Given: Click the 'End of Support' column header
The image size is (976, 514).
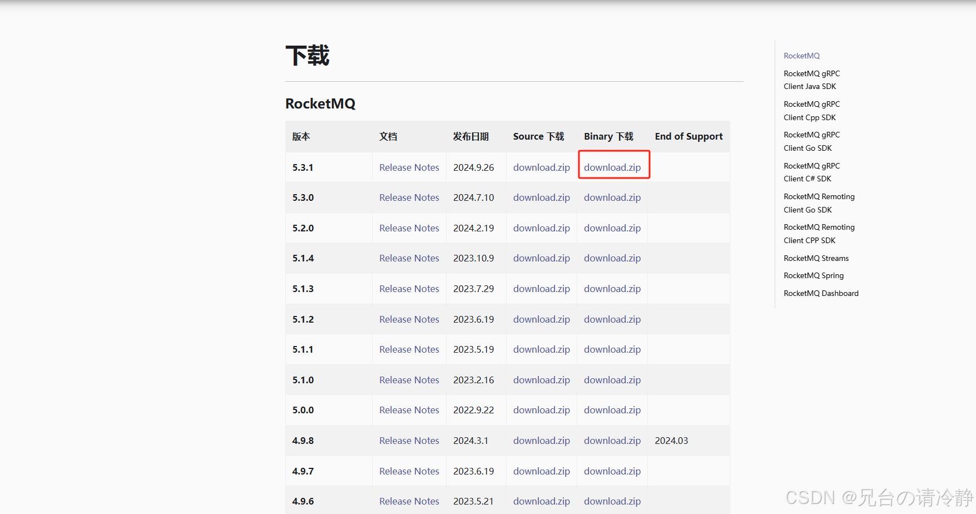Looking at the screenshot, I should [688, 136].
